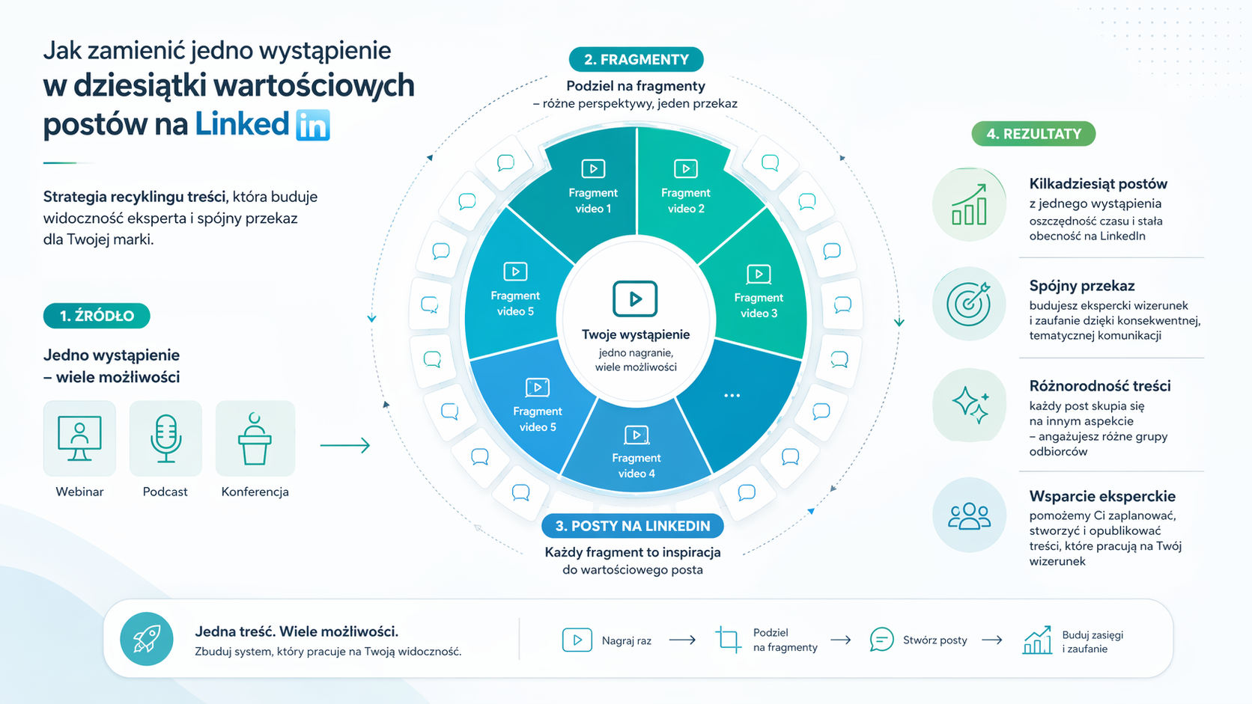This screenshot has height=704, width=1252.
Task: Click the "Twoje wystąpienie" center label
Action: pyautogui.click(x=636, y=334)
